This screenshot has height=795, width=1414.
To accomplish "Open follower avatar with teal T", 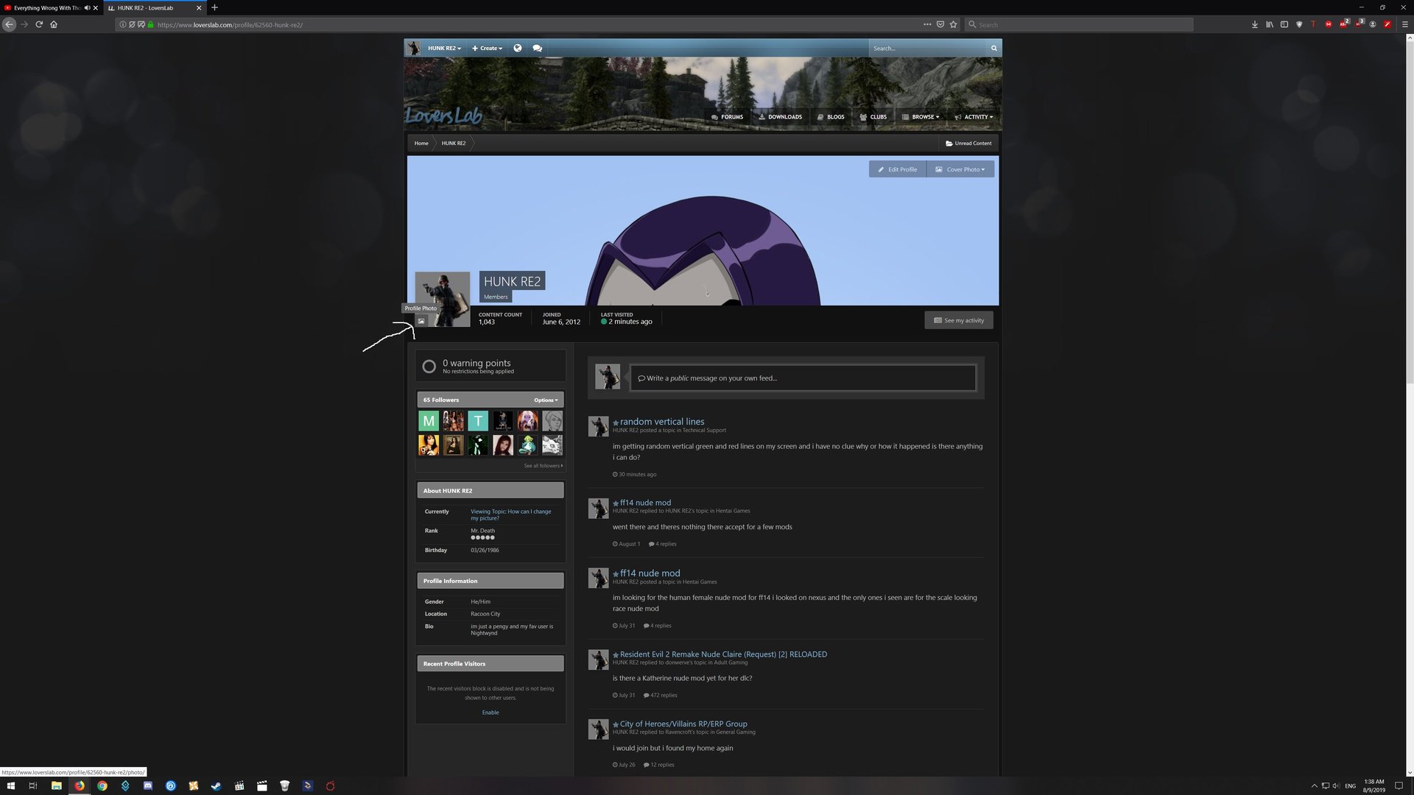I will point(478,421).
